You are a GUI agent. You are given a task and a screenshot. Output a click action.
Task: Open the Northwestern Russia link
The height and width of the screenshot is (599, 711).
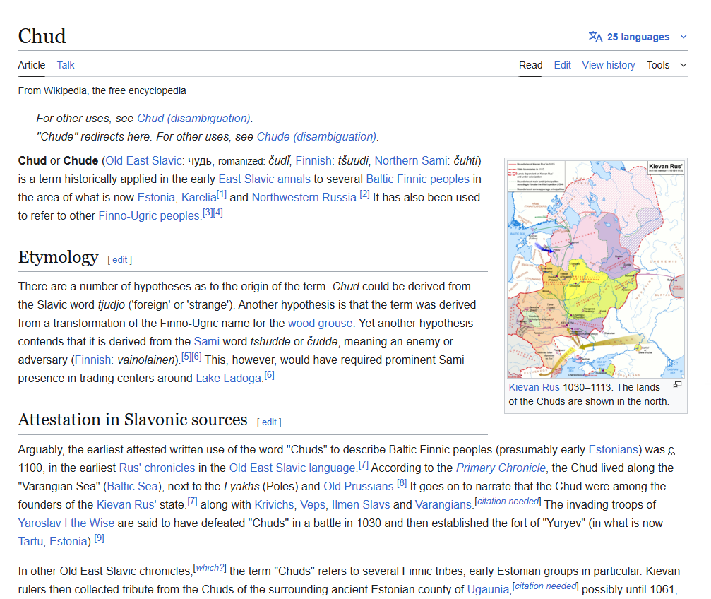pyautogui.click(x=304, y=197)
